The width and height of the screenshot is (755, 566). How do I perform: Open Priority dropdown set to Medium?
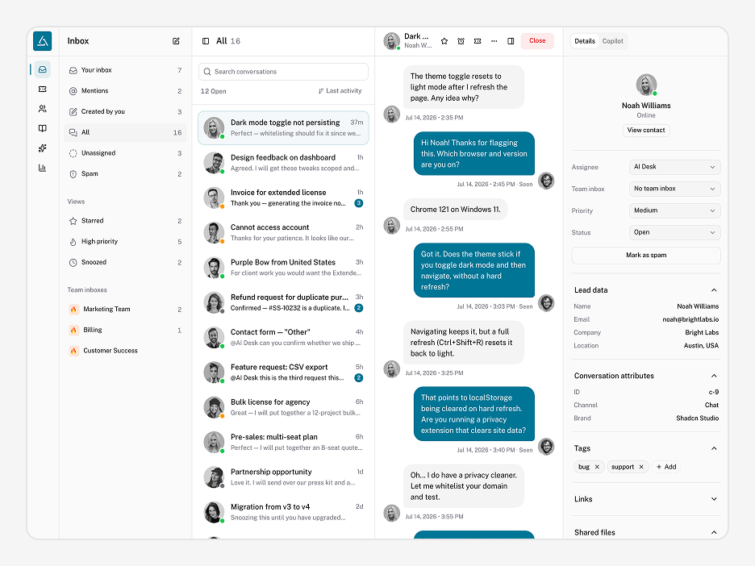tap(674, 210)
